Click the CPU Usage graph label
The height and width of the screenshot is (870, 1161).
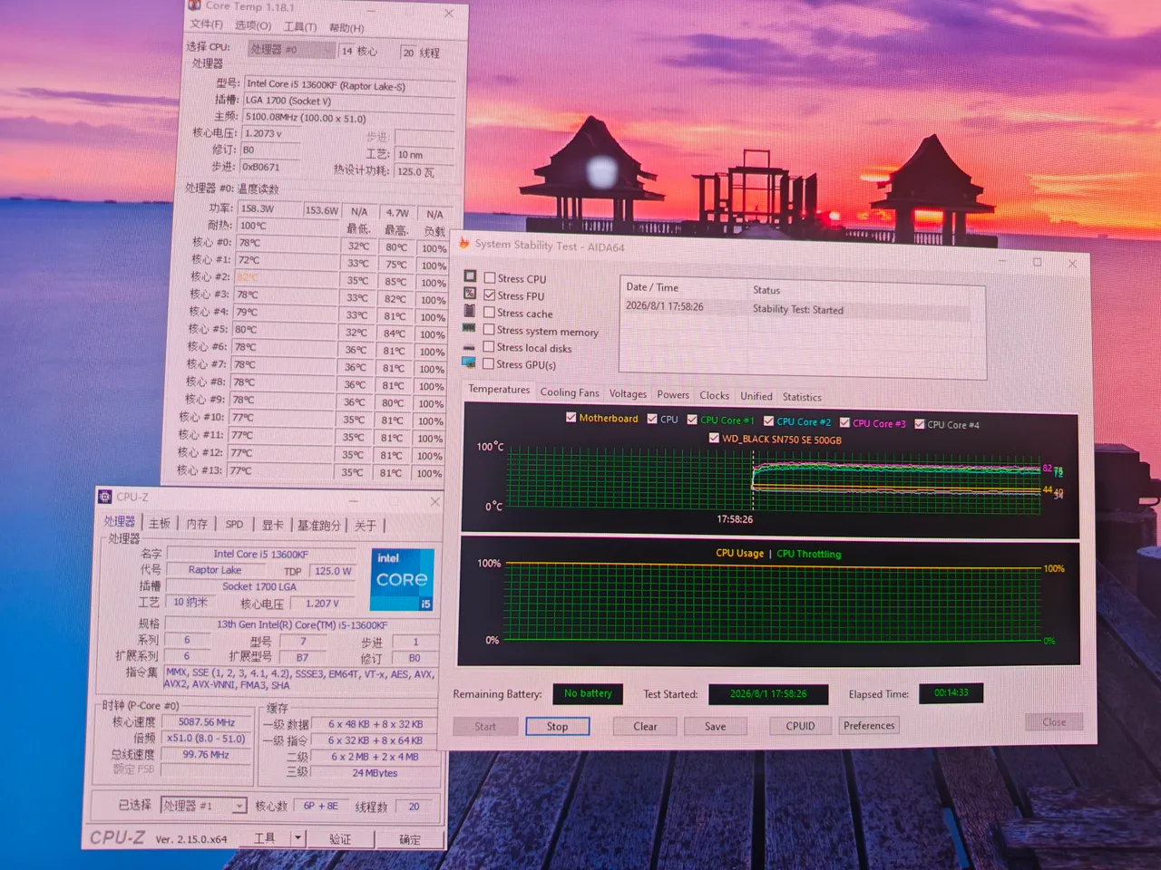tap(739, 553)
